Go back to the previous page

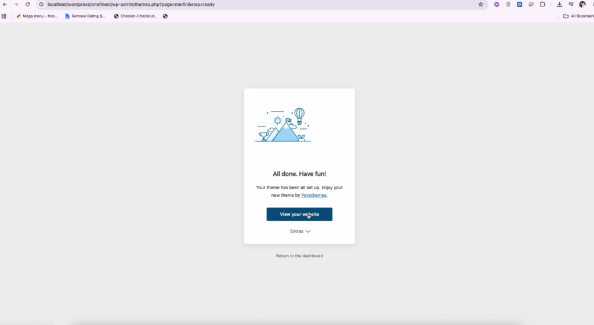pyautogui.click(x=5, y=5)
